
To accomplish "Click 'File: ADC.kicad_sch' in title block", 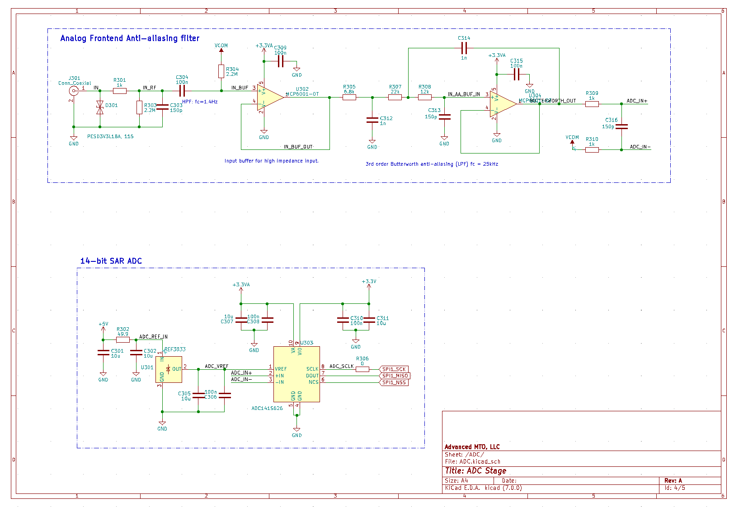I will [x=472, y=461].
